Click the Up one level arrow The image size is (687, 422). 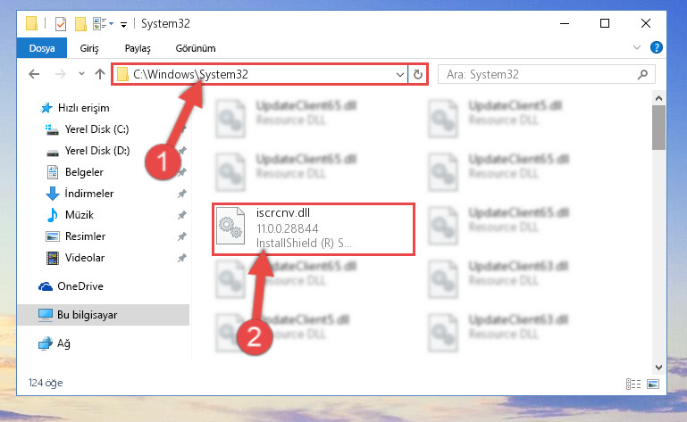tap(100, 74)
